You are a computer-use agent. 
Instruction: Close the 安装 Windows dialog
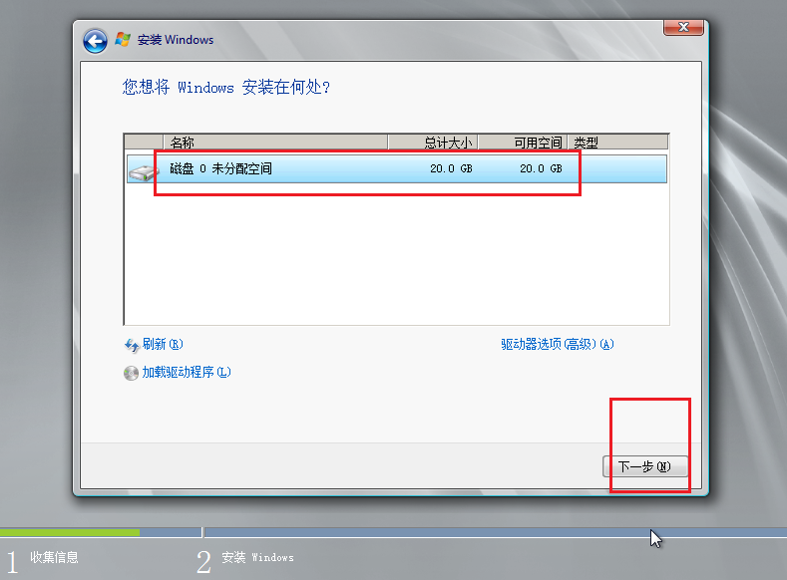click(x=683, y=28)
